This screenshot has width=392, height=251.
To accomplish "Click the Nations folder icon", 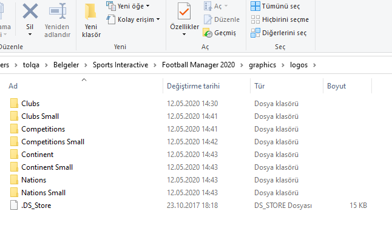I will click(14, 179).
